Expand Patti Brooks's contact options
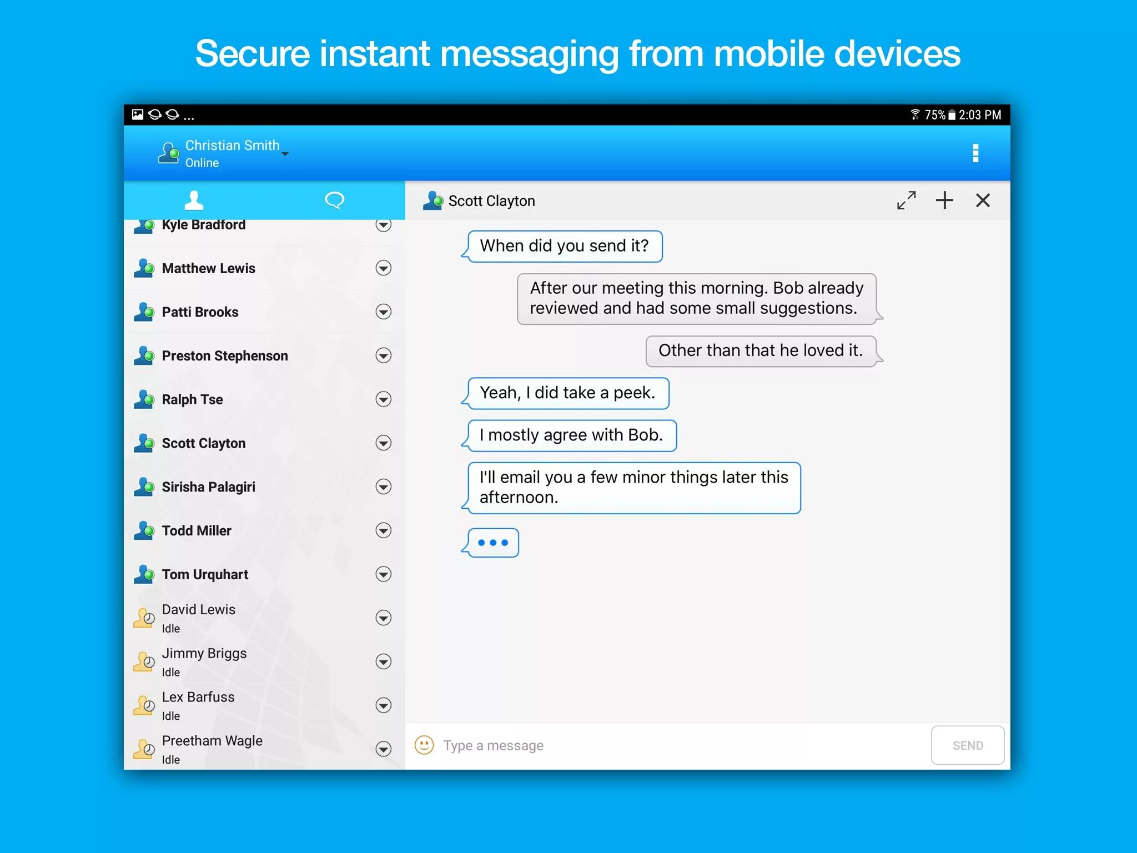Viewport: 1137px width, 853px height. click(383, 312)
